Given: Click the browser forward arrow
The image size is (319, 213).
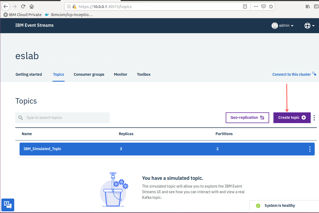Looking at the screenshot, I should tap(14, 6).
